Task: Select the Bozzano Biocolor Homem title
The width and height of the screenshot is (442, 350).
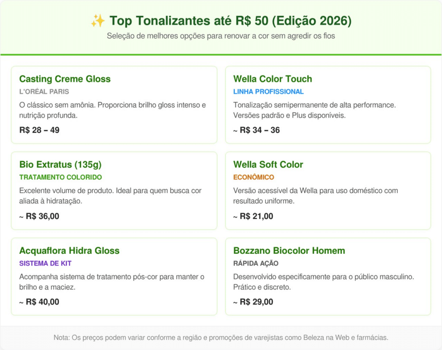Action: click(x=289, y=251)
